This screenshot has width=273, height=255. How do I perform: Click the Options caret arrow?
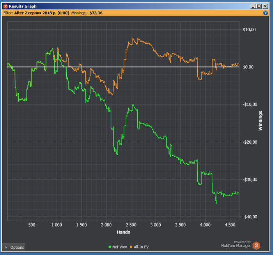coord(6,247)
